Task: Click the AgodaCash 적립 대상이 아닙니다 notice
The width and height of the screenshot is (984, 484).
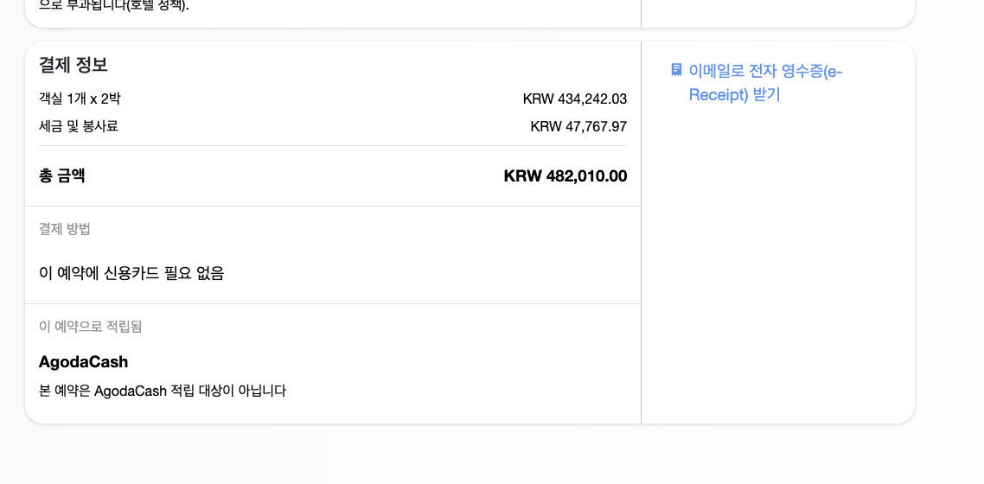Action: click(163, 392)
